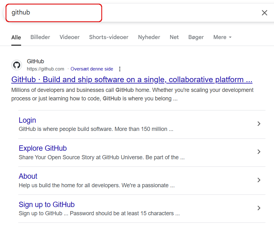Open the Bøger tab

coord(196,37)
